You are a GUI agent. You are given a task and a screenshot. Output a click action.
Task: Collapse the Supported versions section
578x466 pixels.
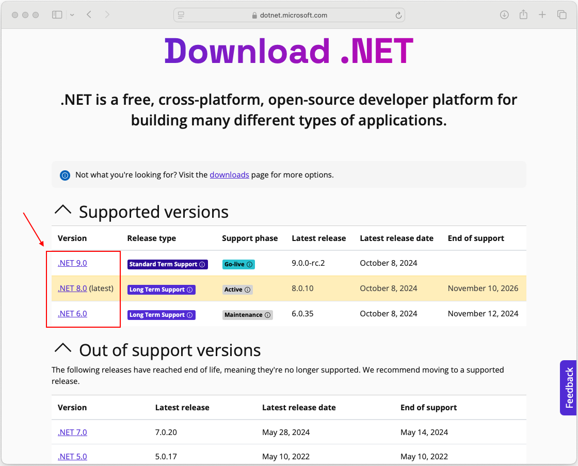coord(63,211)
